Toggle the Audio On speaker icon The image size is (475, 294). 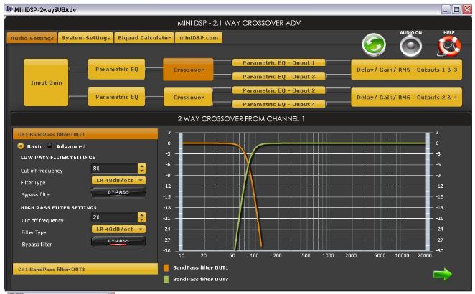click(410, 46)
